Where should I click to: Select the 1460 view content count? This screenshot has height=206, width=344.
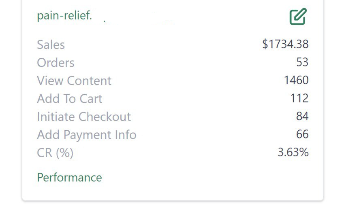(x=296, y=80)
